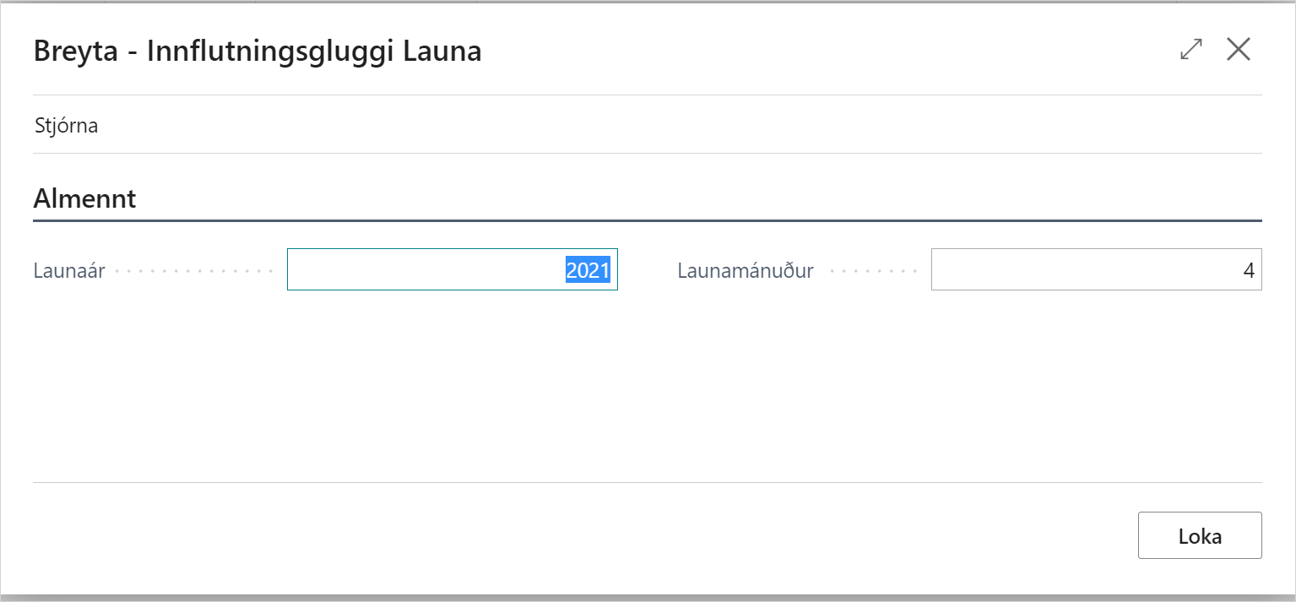Collapse the Almennt section heading
This screenshot has height=602, width=1296.
pyautogui.click(x=84, y=200)
